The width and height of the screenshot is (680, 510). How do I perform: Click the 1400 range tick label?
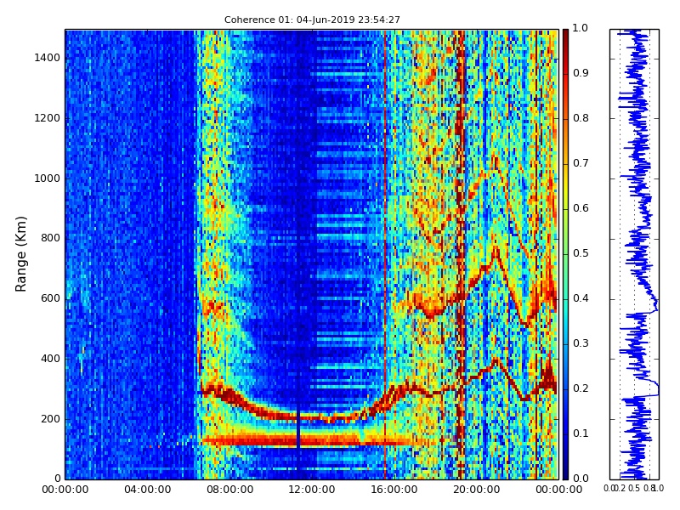pyautogui.click(x=47, y=58)
